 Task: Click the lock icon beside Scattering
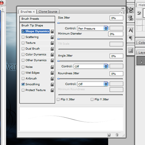pyautogui.click(x=52, y=37)
